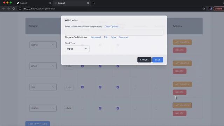Open the name column dropdown
Viewport: 224px width, 126px height.
coord(43,45)
